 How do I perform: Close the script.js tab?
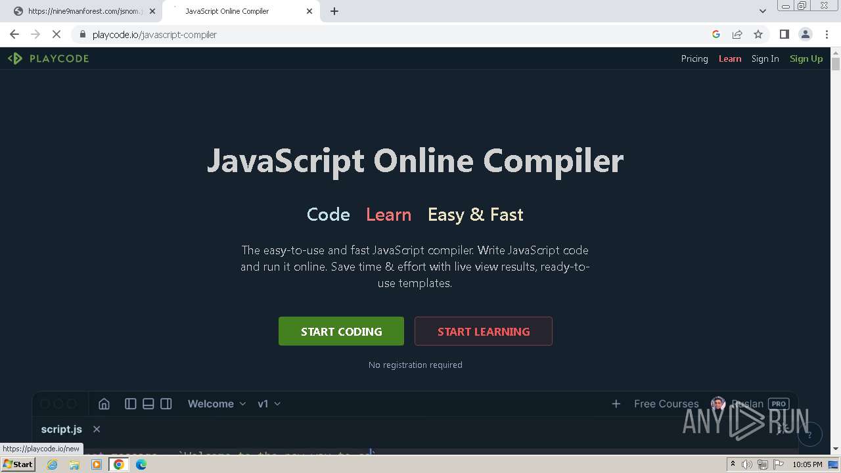point(97,429)
